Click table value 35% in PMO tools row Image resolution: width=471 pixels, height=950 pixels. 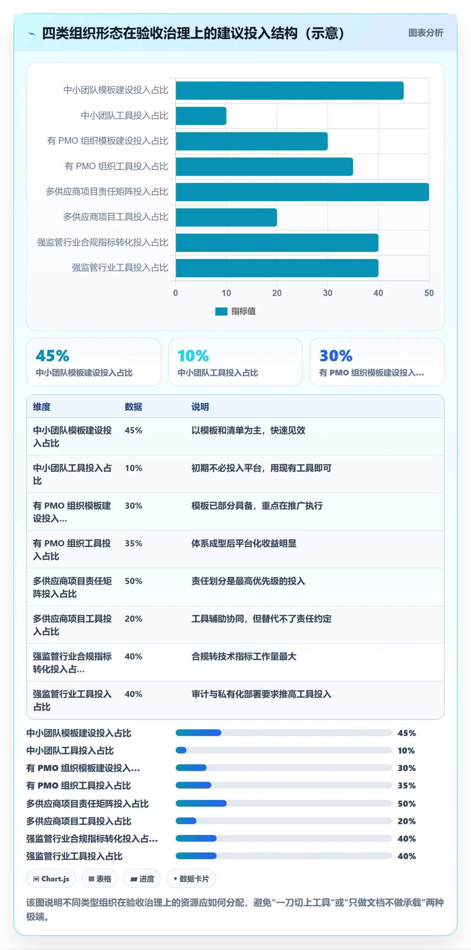[x=133, y=543]
